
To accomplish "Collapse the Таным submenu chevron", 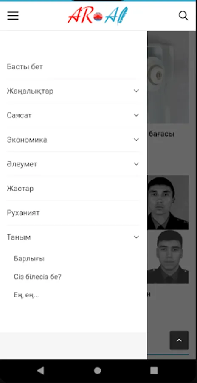I will (x=136, y=237).
